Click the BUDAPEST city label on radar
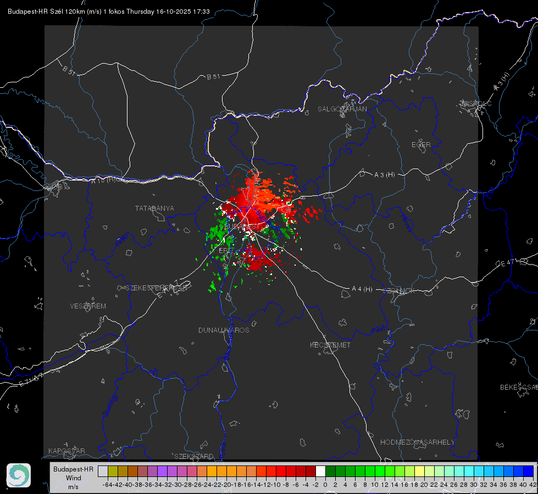 242,227
